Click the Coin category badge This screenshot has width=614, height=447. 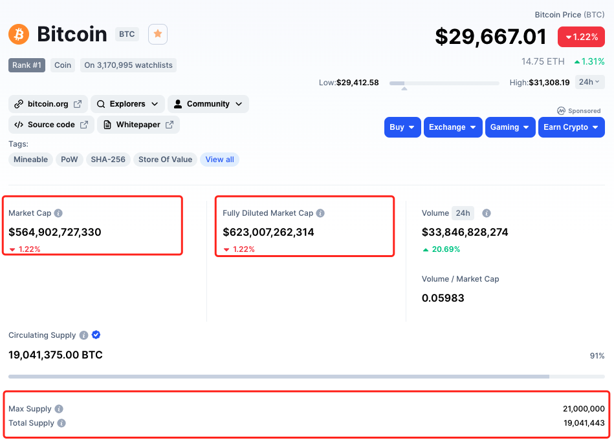coord(63,65)
